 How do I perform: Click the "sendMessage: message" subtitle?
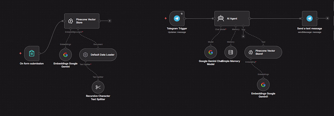(x=309, y=32)
